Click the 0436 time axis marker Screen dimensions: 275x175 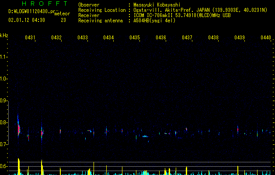pos(161,37)
